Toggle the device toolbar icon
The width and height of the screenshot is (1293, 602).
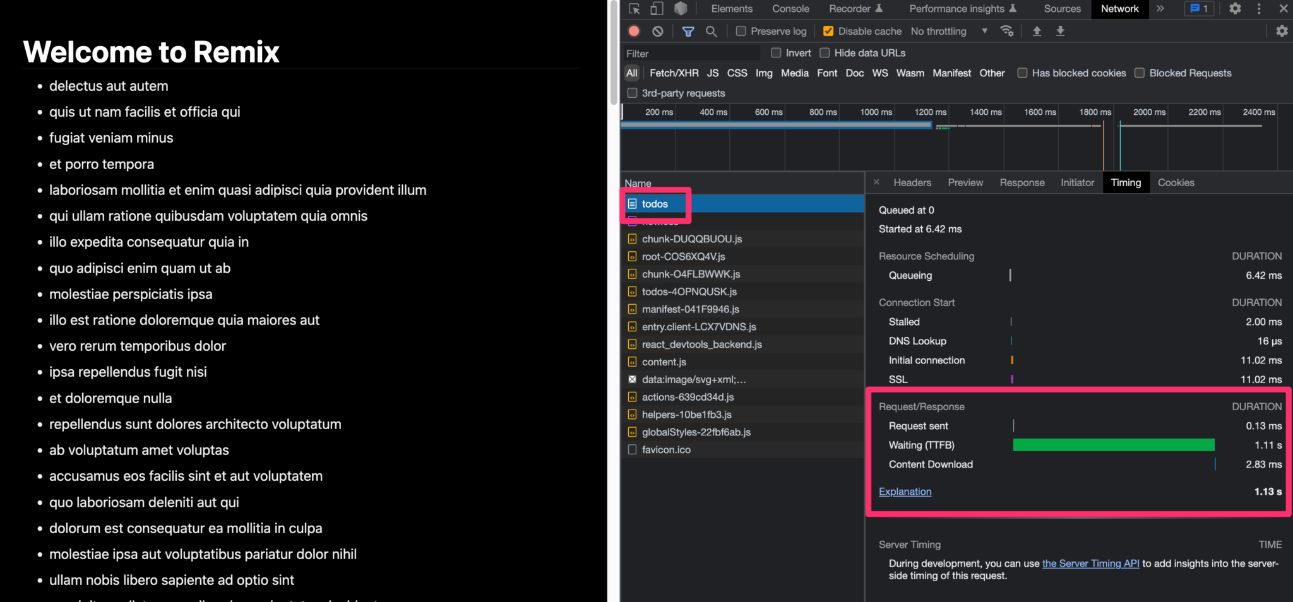(657, 9)
